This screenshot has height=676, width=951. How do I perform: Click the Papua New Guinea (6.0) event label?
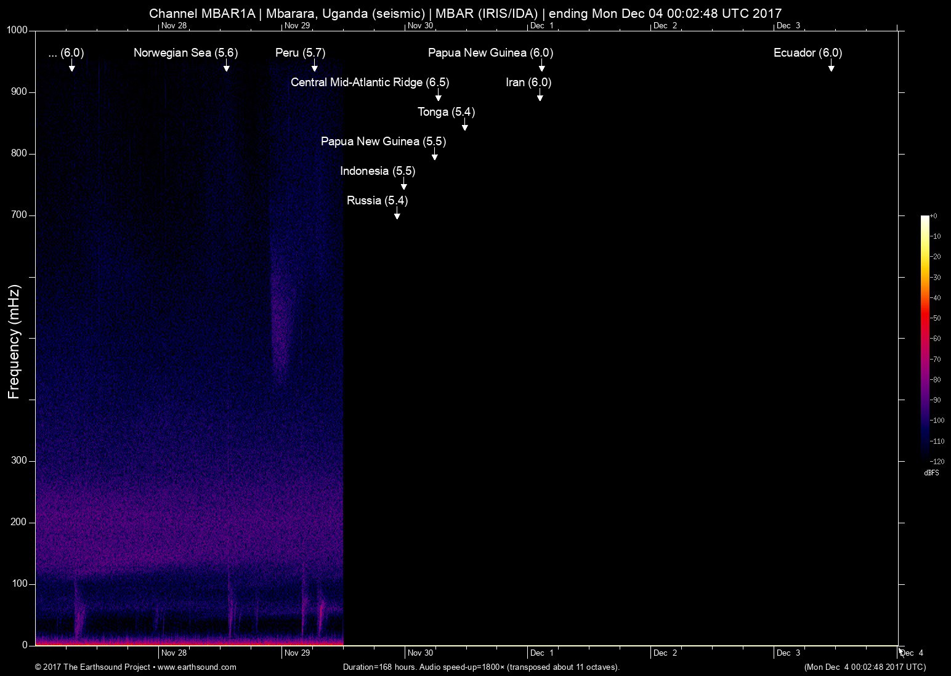point(490,53)
